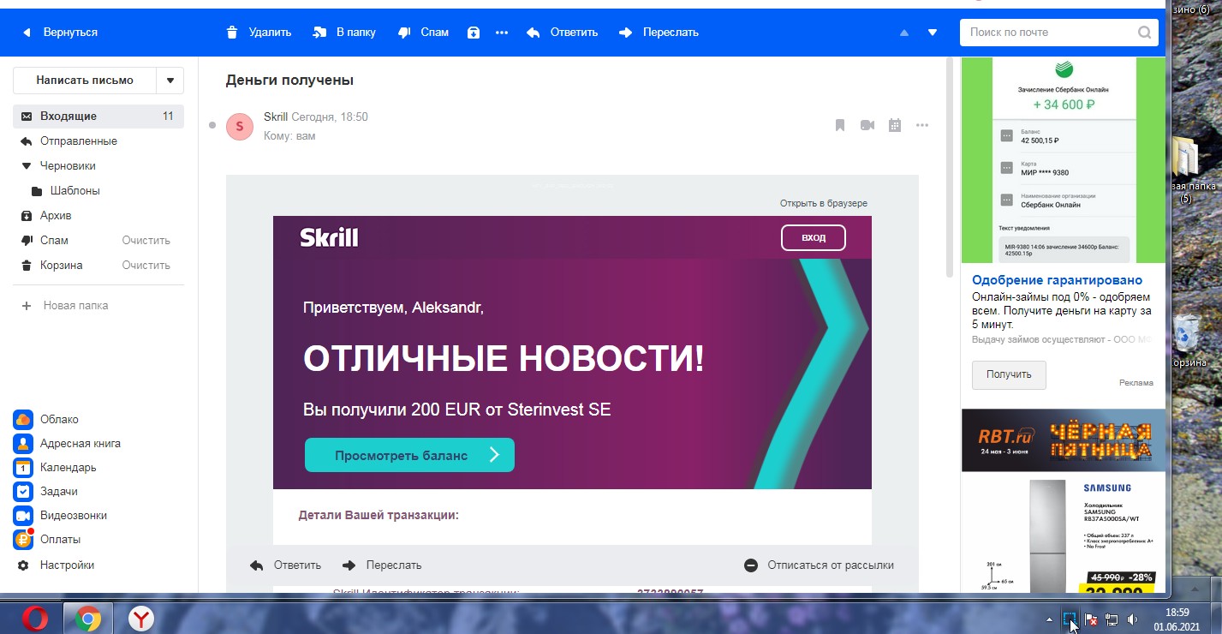Create a calendar event from message header
This screenshot has height=634, width=1222.
click(x=895, y=125)
